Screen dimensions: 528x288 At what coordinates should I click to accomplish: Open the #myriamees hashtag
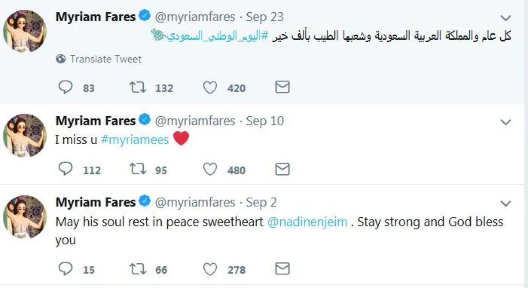(135, 140)
